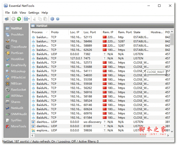Open the Edit menu

tap(15, 13)
